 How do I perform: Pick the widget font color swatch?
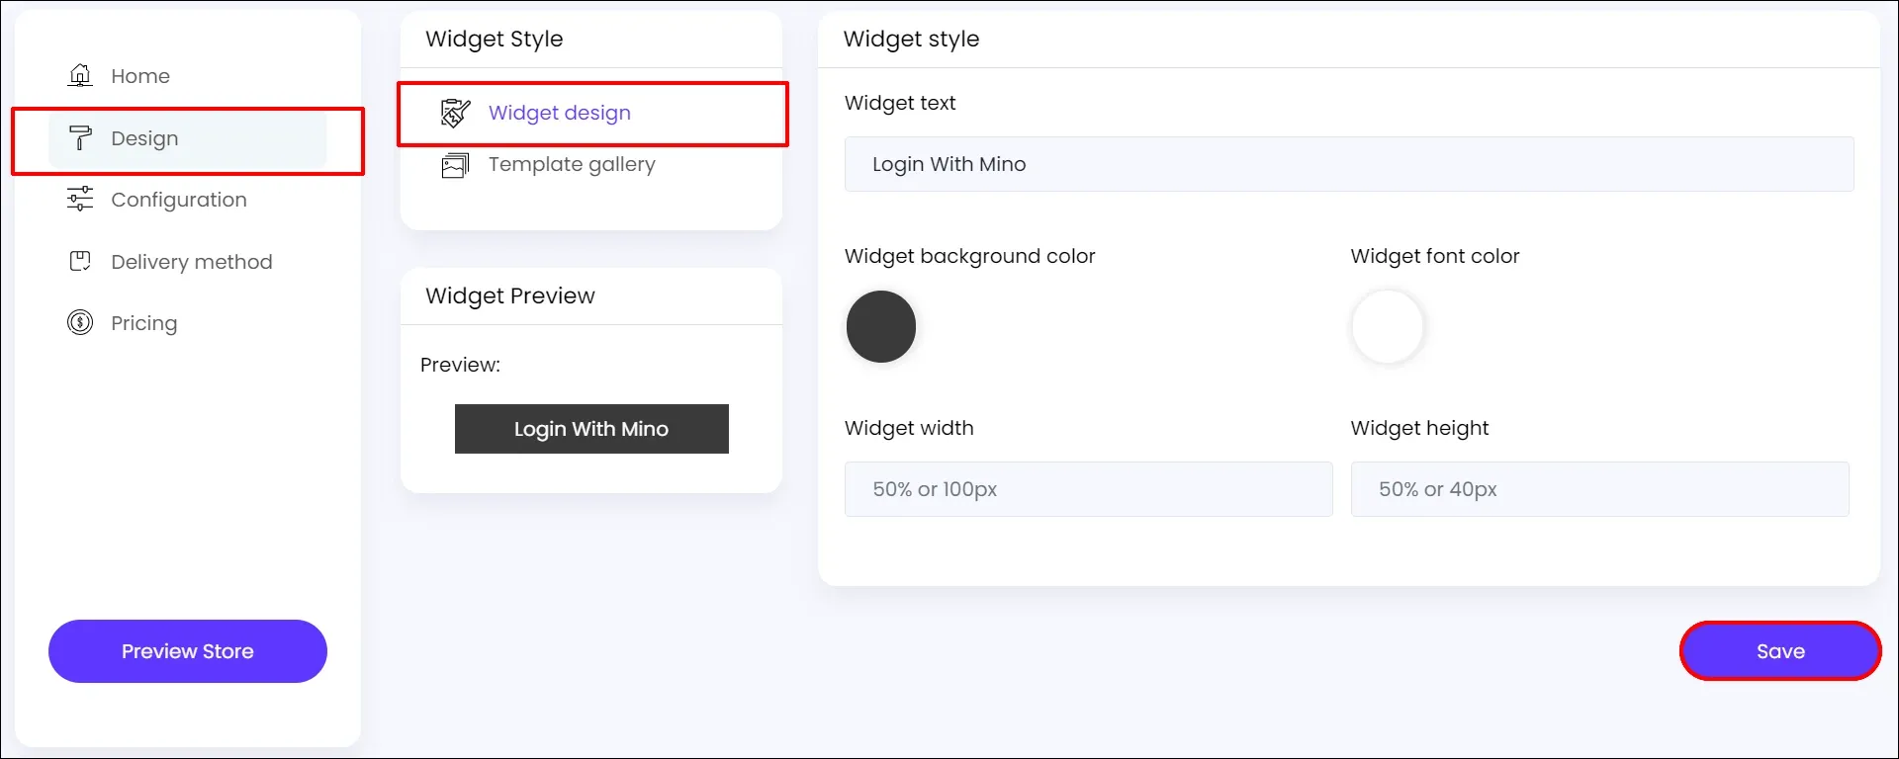point(1387,326)
